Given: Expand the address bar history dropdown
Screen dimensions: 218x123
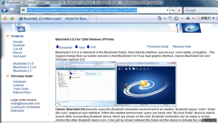Looking at the screenshot, I should coord(167,10).
